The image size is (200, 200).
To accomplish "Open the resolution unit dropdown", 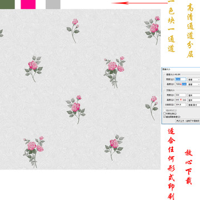I will point(194,105).
